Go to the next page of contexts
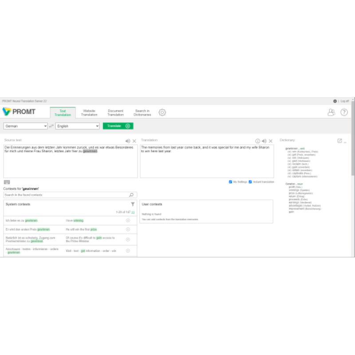The width and height of the screenshot is (355, 355). point(133,213)
